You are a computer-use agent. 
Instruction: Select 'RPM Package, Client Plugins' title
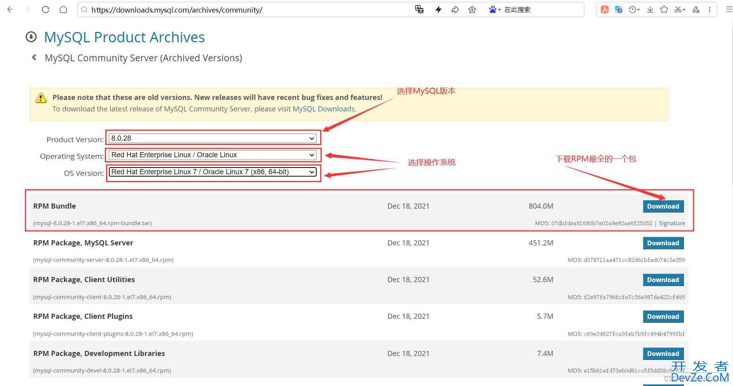pyautogui.click(x=83, y=316)
